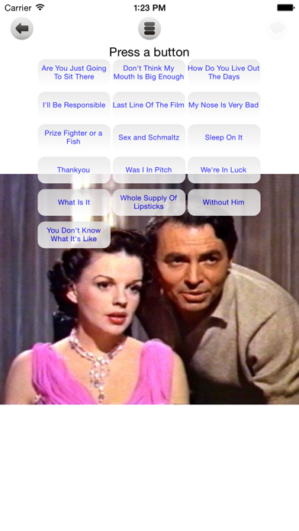The width and height of the screenshot is (299, 531).
Task: Choose "Last Line Of The Film"
Action: [x=149, y=105]
